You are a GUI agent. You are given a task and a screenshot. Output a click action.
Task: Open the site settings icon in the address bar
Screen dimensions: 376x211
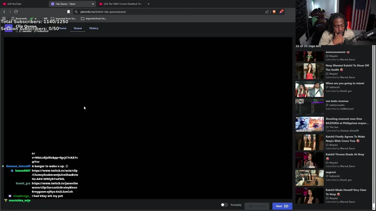[76, 12]
